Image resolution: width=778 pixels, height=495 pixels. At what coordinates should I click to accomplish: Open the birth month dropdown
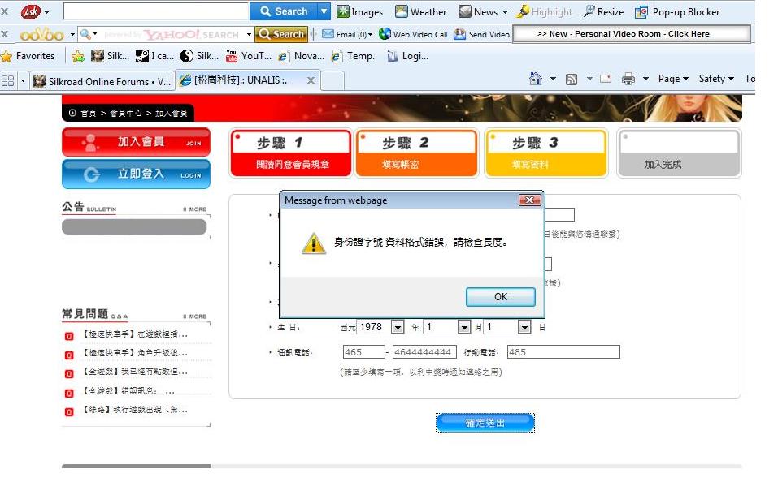coord(463,327)
